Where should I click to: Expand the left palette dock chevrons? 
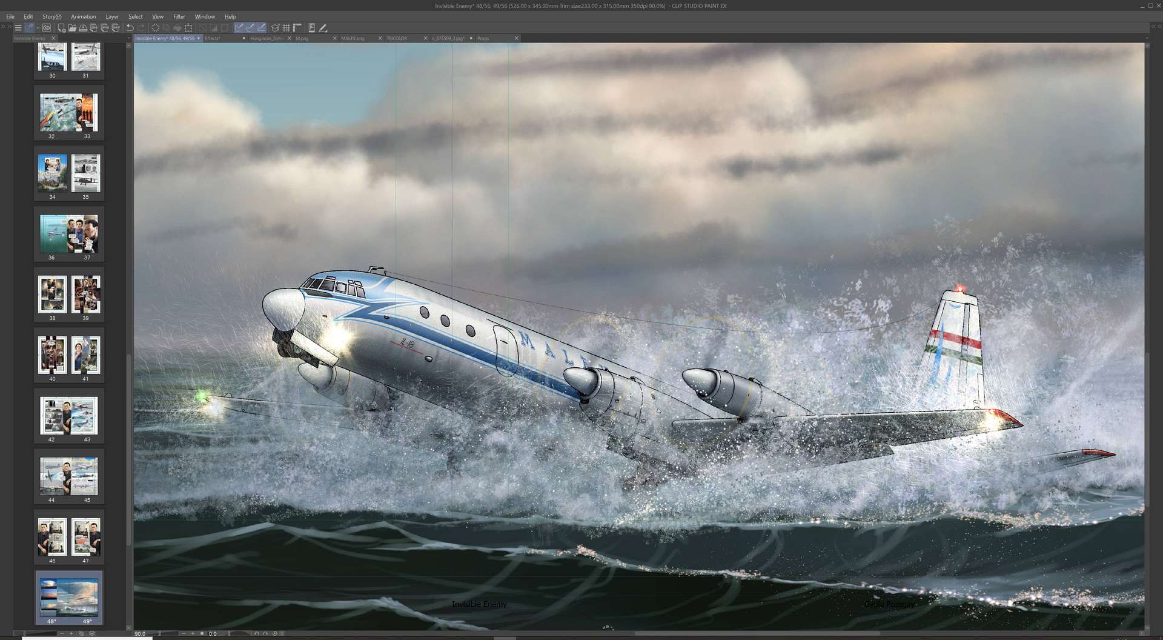[x=7, y=27]
